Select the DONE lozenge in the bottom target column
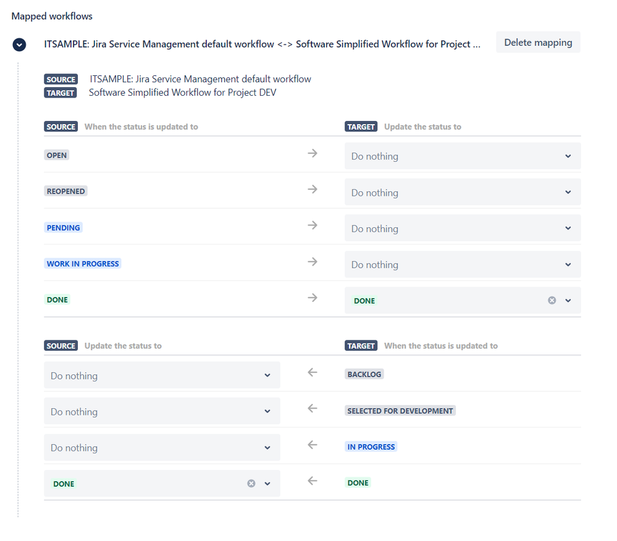 pyautogui.click(x=358, y=482)
